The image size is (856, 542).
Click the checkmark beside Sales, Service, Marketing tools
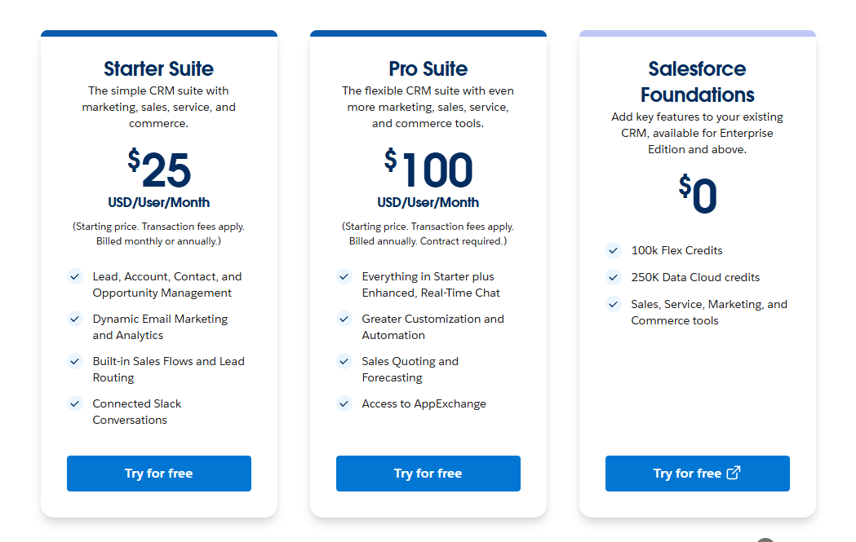pyautogui.click(x=614, y=304)
